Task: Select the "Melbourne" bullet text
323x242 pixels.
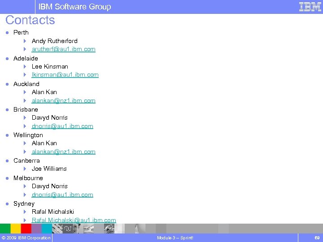Action: (28, 178)
